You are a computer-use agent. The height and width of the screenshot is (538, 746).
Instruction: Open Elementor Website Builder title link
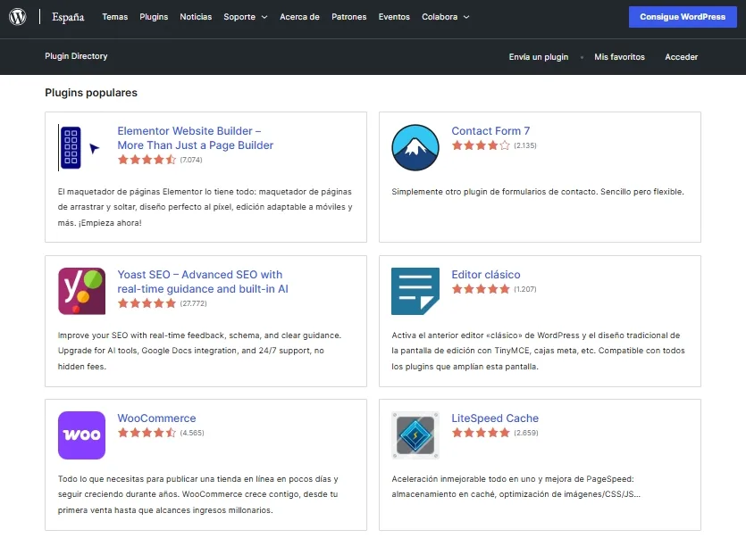click(x=196, y=137)
